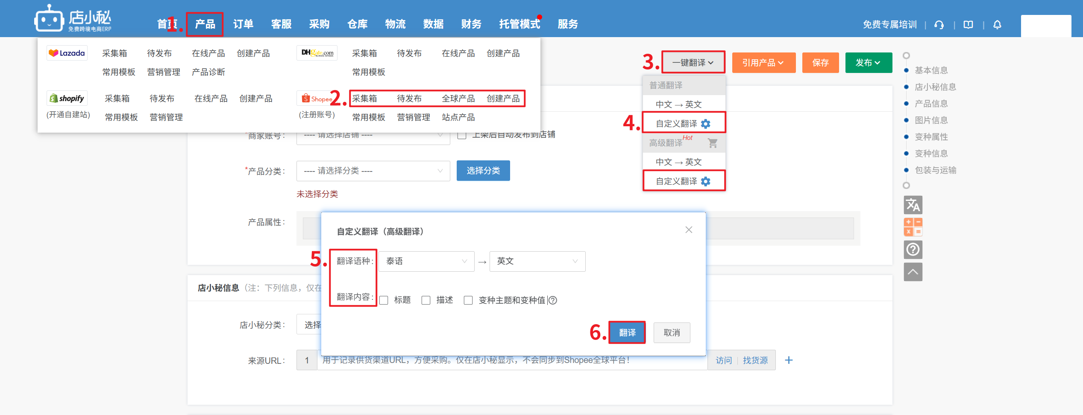The width and height of the screenshot is (1083, 415).
Task: Enable the 变种主题和变种值 checkbox
Action: [468, 300]
